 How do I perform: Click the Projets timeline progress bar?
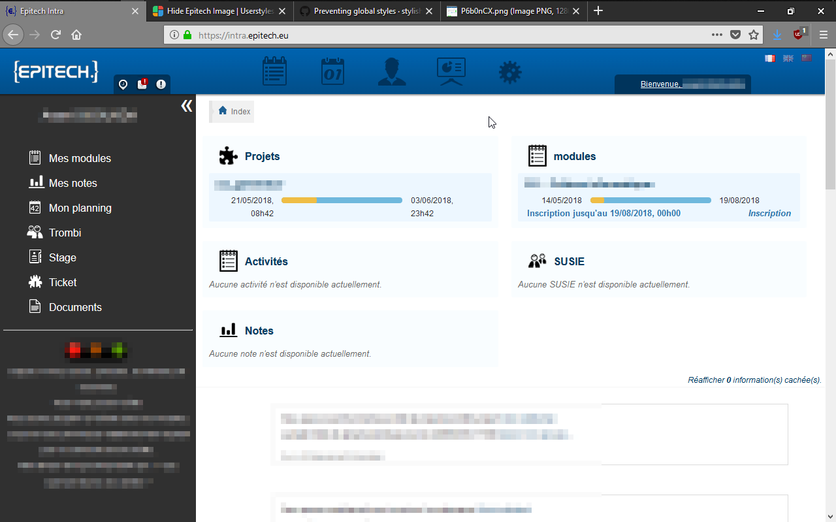342,201
